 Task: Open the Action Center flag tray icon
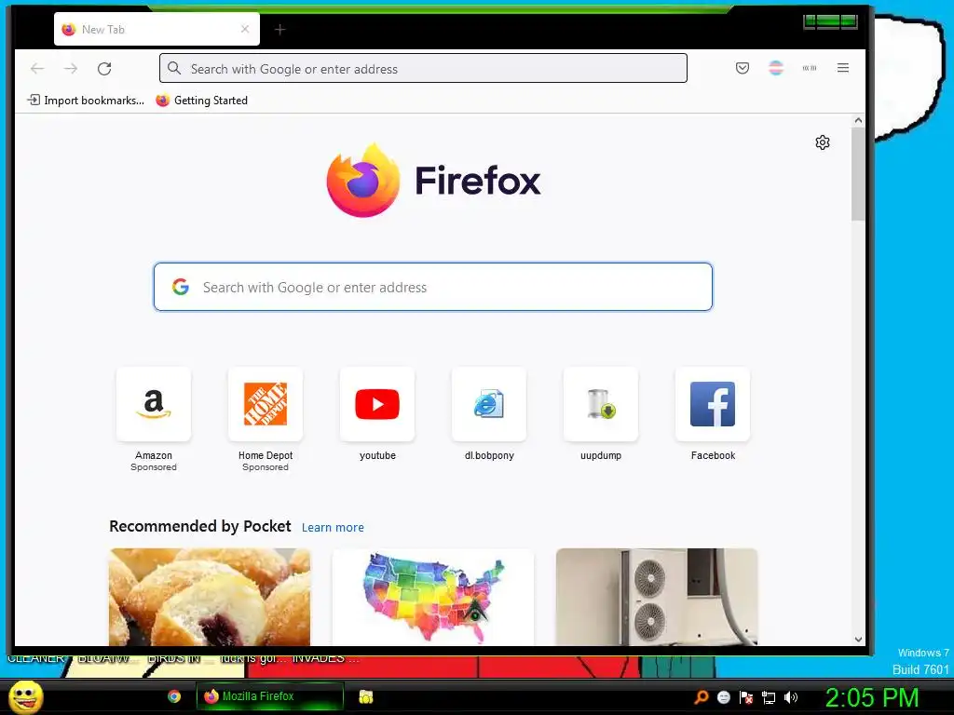746,697
